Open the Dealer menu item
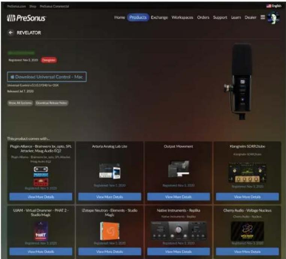Screen dimensions: 286x259 pos(250,18)
